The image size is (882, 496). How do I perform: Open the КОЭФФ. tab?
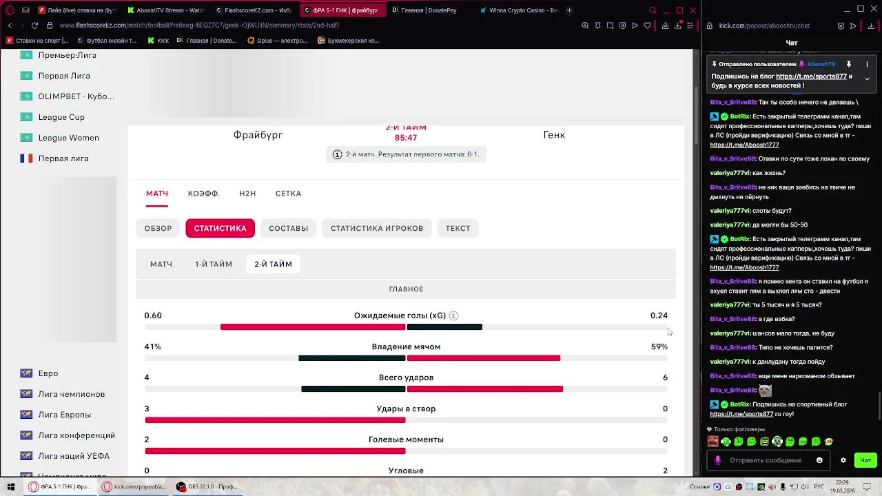(204, 194)
